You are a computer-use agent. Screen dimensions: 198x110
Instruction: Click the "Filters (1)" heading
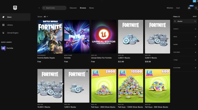click(176, 16)
